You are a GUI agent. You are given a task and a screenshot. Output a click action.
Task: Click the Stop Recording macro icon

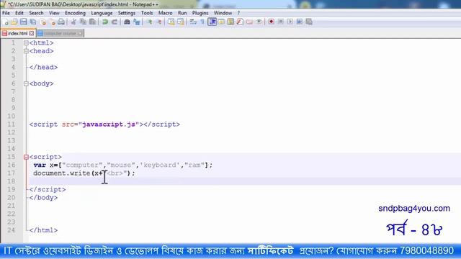pos(280,22)
